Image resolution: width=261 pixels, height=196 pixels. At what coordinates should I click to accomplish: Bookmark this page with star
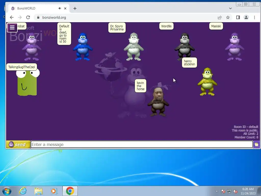point(228,17)
